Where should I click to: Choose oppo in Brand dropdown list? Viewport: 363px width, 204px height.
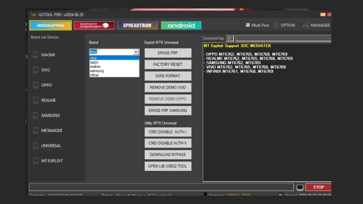(115, 62)
